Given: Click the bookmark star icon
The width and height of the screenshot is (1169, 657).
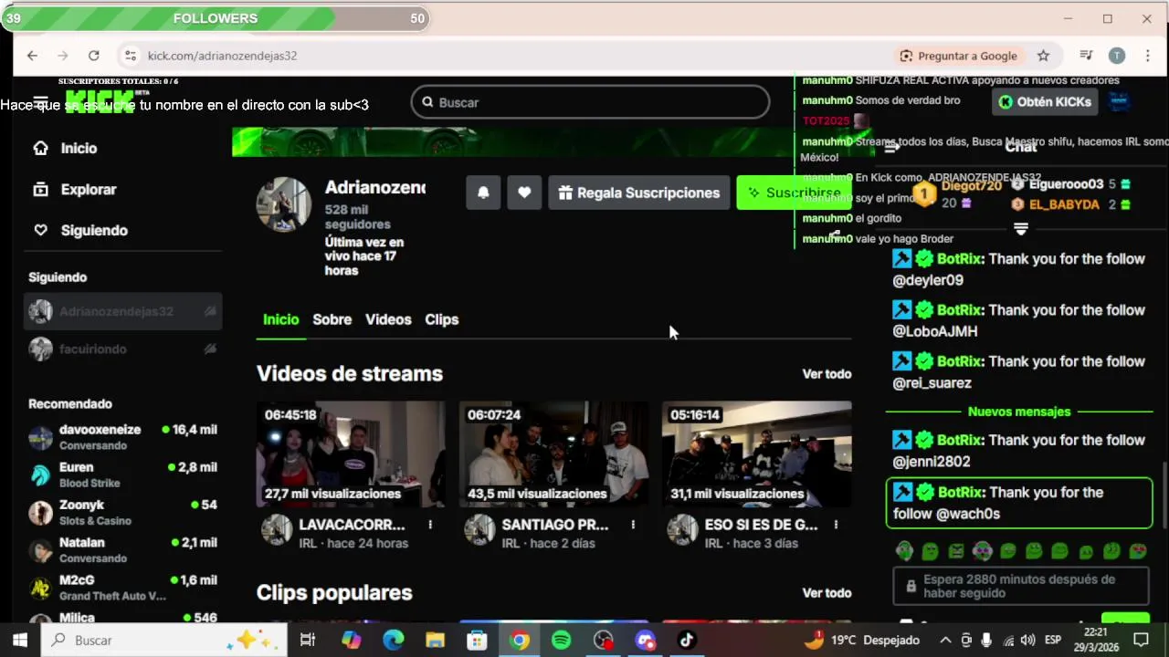Looking at the screenshot, I should [1043, 56].
